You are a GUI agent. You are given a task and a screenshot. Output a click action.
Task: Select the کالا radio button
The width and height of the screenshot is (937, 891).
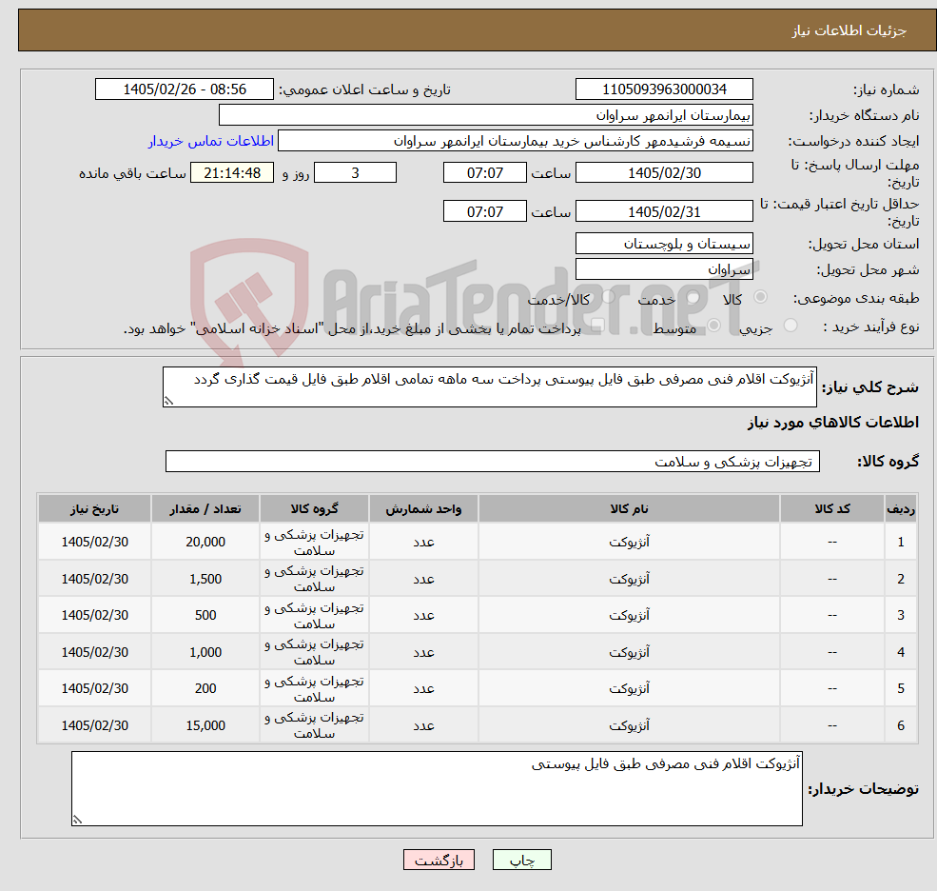[x=761, y=297]
